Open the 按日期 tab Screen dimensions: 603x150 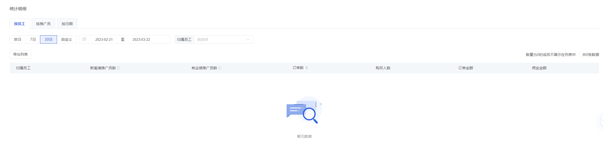click(x=67, y=24)
